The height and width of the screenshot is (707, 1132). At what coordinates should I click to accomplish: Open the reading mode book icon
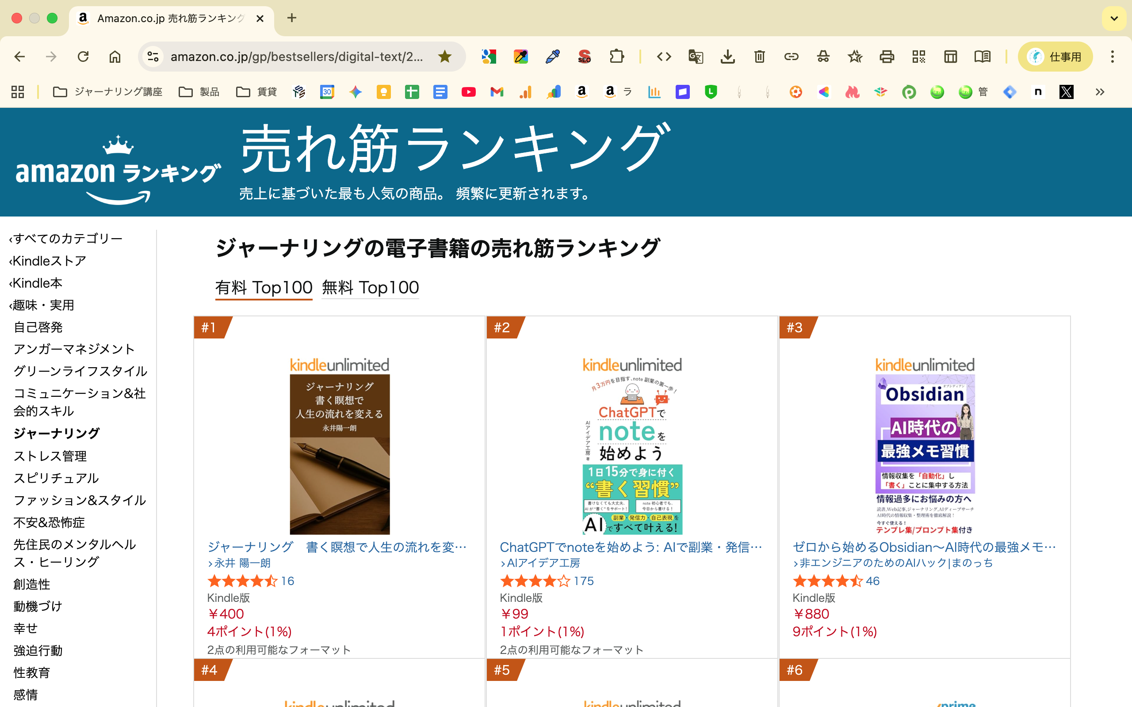coord(982,57)
